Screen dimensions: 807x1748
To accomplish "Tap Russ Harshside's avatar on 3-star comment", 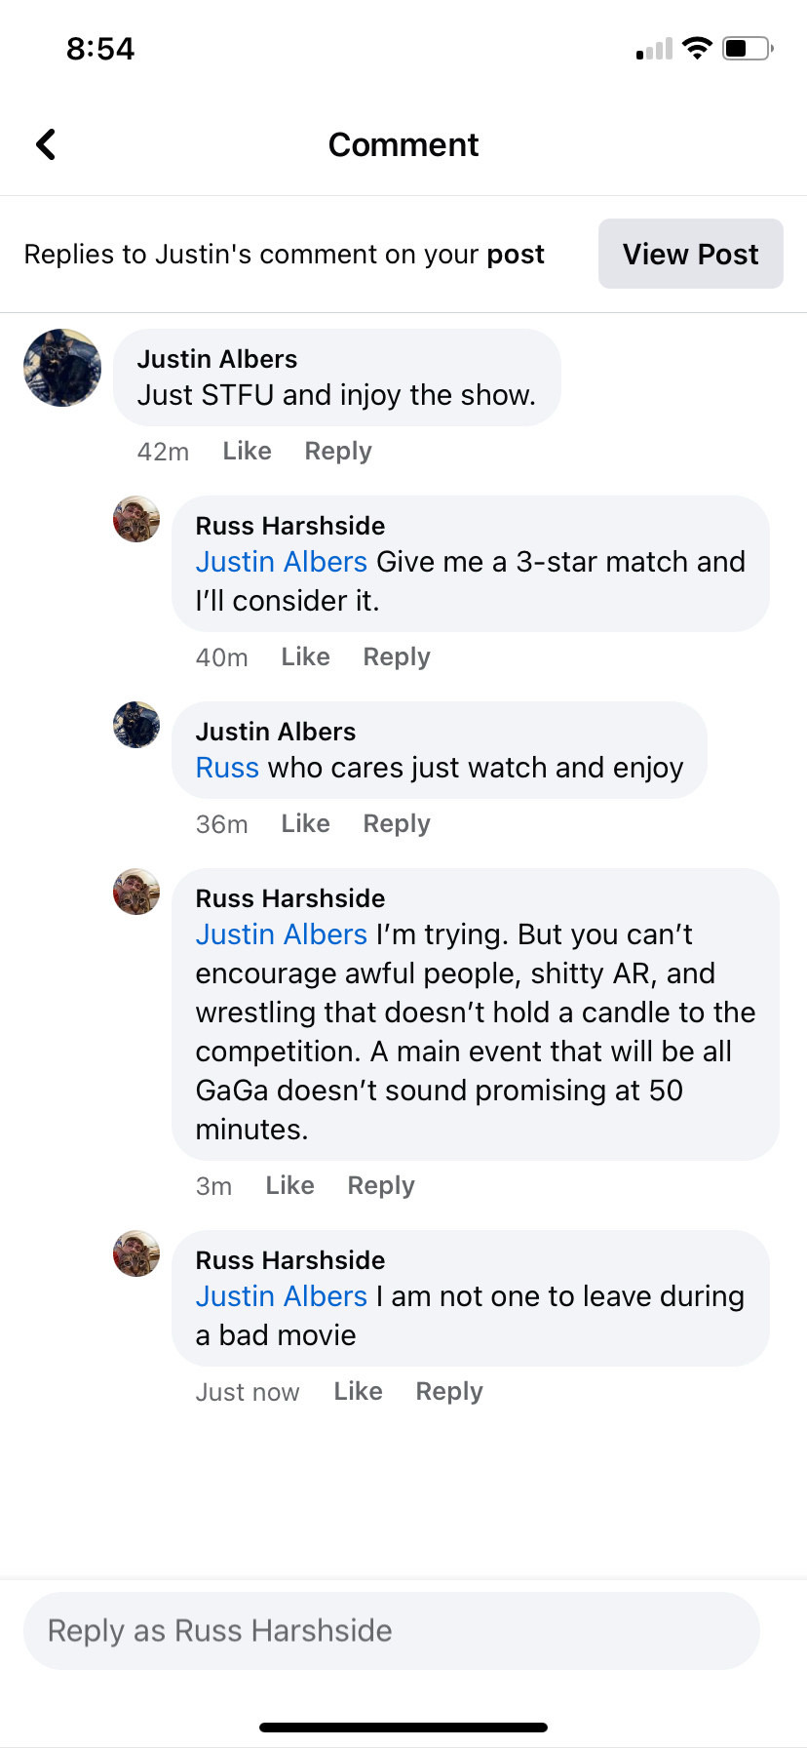I will click(136, 519).
